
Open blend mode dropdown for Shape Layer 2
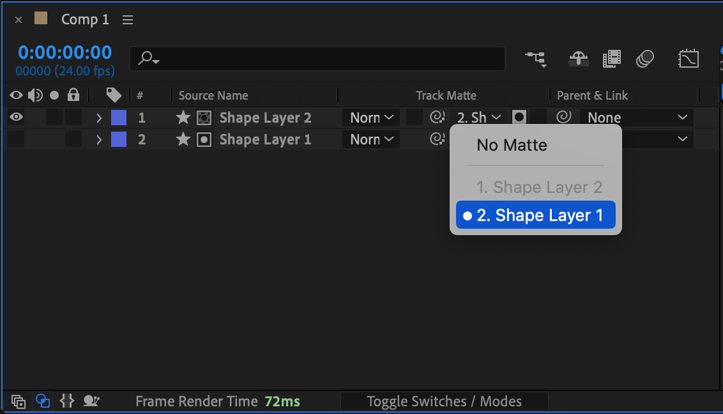point(371,118)
